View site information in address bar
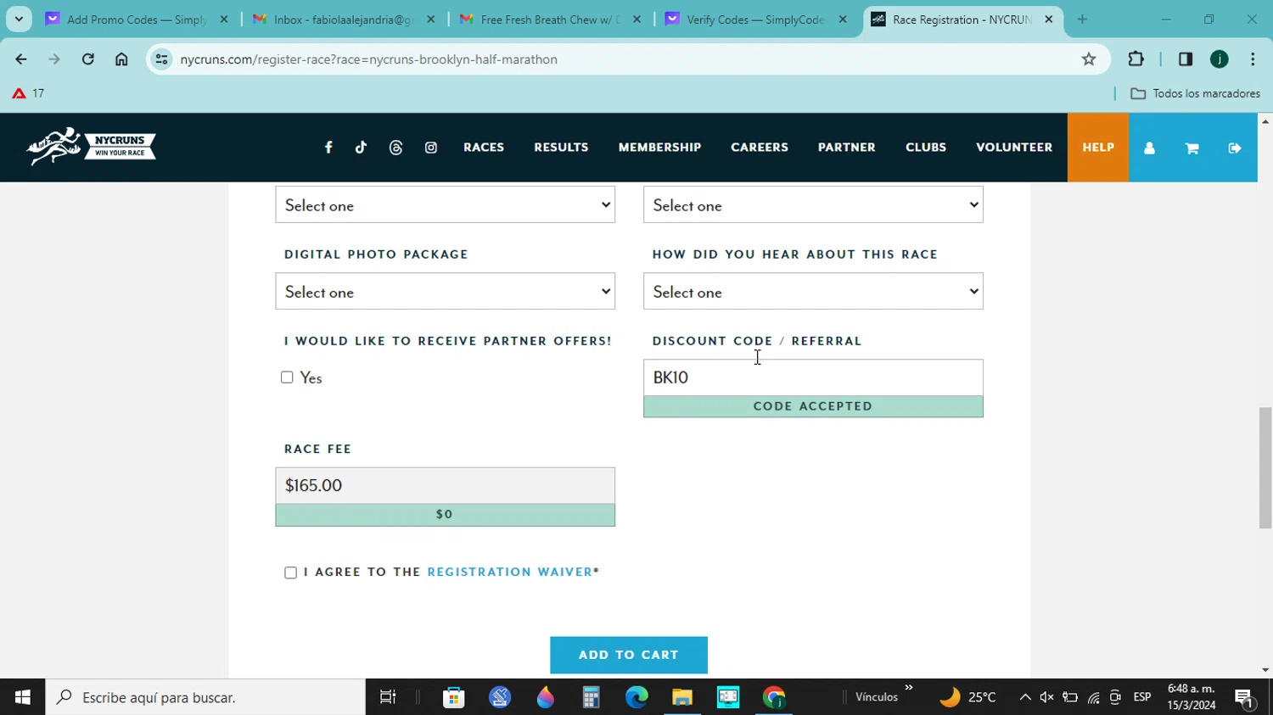 (x=161, y=59)
